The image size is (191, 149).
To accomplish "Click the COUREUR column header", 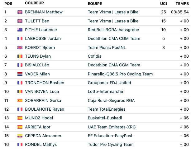I will (34, 3).
